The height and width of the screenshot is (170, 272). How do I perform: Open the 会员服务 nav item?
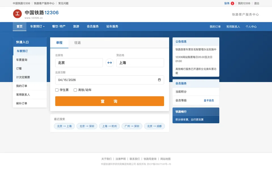pos(93,26)
